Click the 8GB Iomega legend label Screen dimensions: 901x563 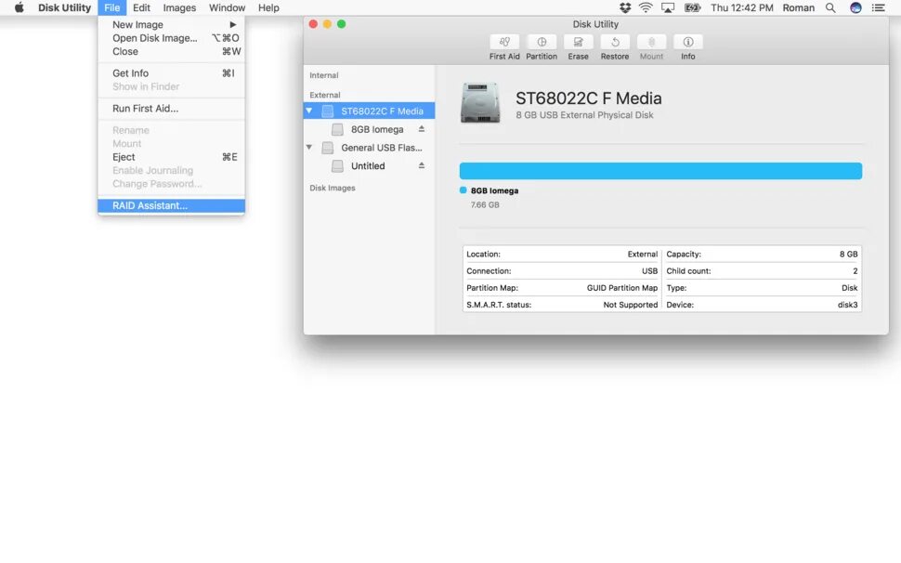(494, 190)
